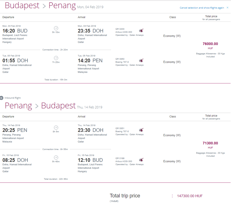Click the clock icon for BUD to DOH flight
Viewport: 231px width, 203px height.
click(56, 28)
